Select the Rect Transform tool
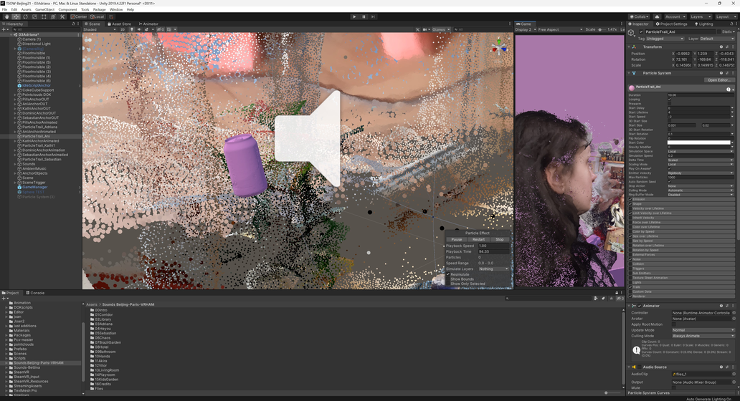 [44, 16]
